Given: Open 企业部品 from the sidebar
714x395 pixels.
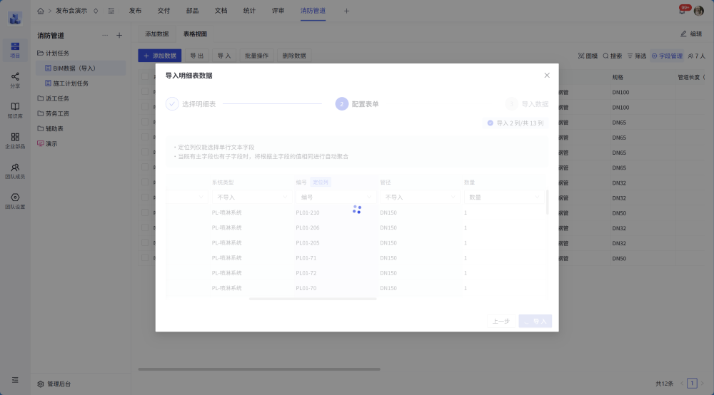Looking at the screenshot, I should click(15, 140).
